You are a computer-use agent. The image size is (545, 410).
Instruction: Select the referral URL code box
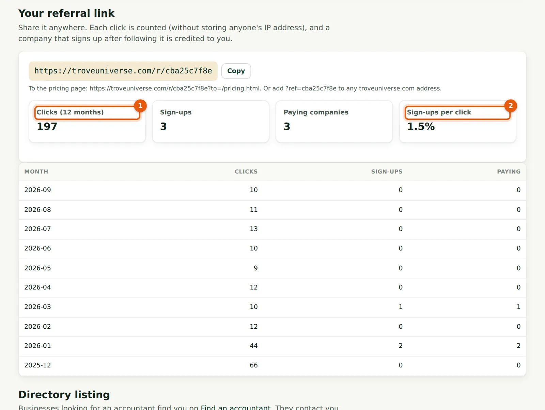123,71
